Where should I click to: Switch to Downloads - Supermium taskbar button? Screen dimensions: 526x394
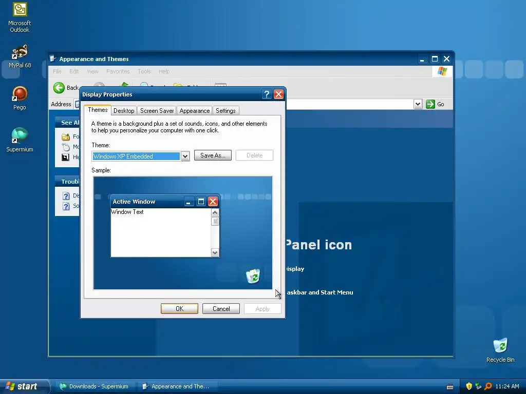point(96,387)
